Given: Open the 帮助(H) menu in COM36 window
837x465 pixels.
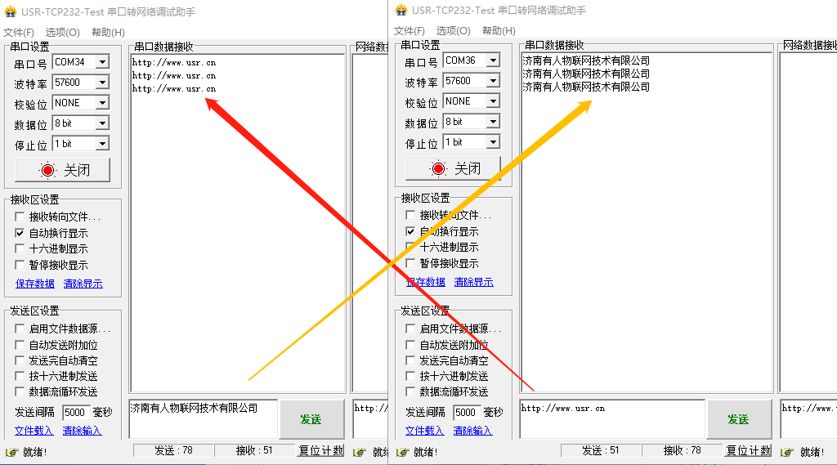Looking at the screenshot, I should coord(498,31).
